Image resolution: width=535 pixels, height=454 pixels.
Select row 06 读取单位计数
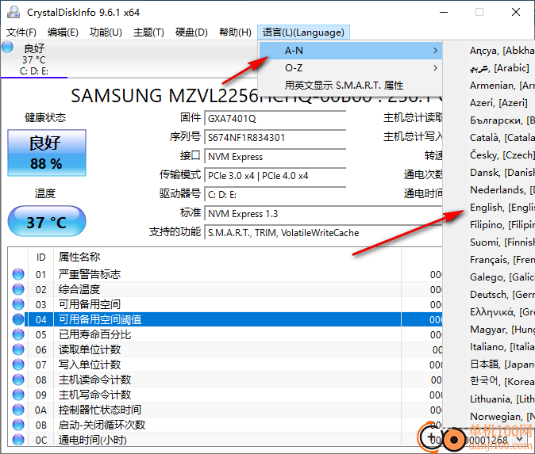(225, 349)
